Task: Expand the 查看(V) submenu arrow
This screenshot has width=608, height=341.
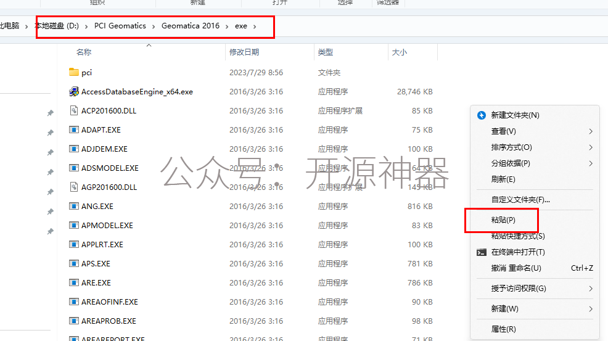Action: (591, 131)
